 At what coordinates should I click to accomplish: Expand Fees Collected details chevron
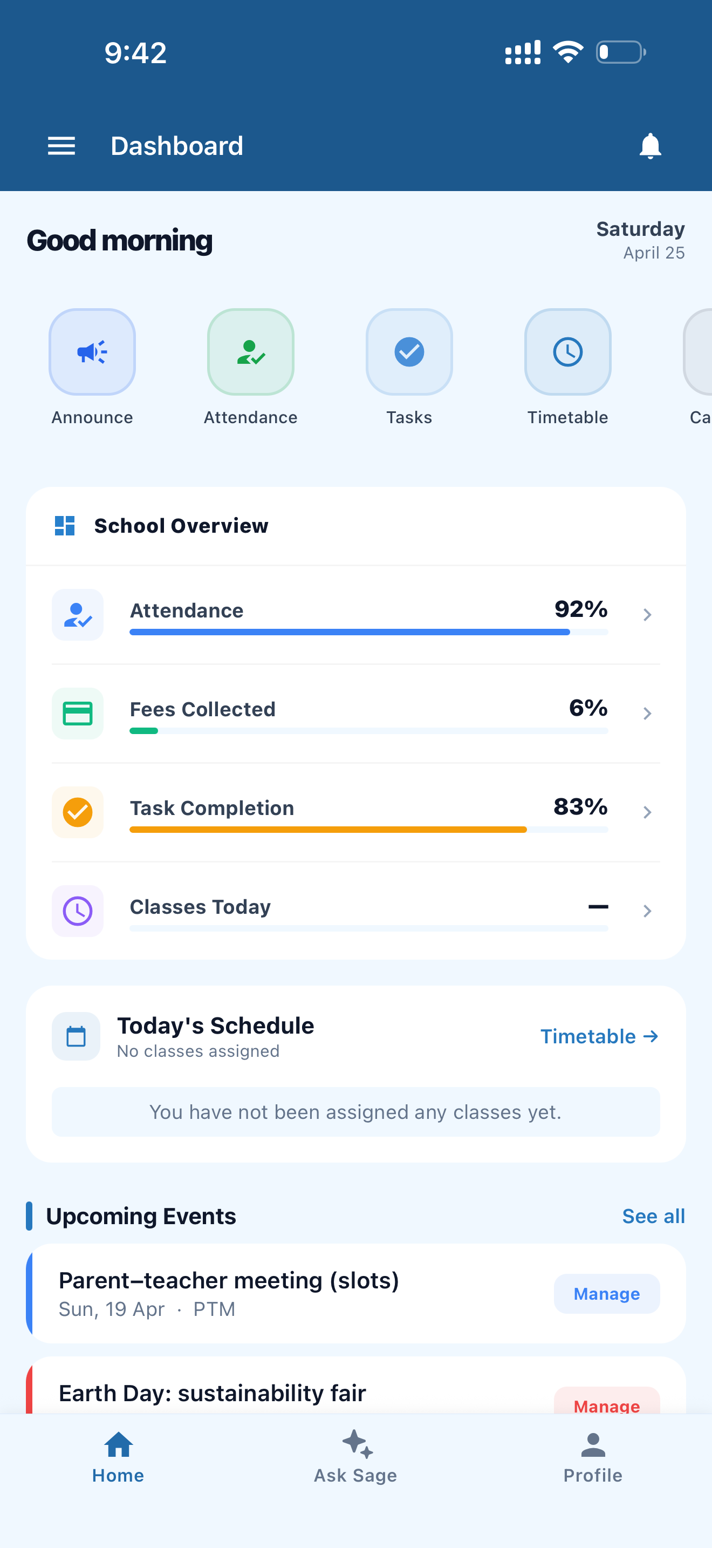[647, 714]
